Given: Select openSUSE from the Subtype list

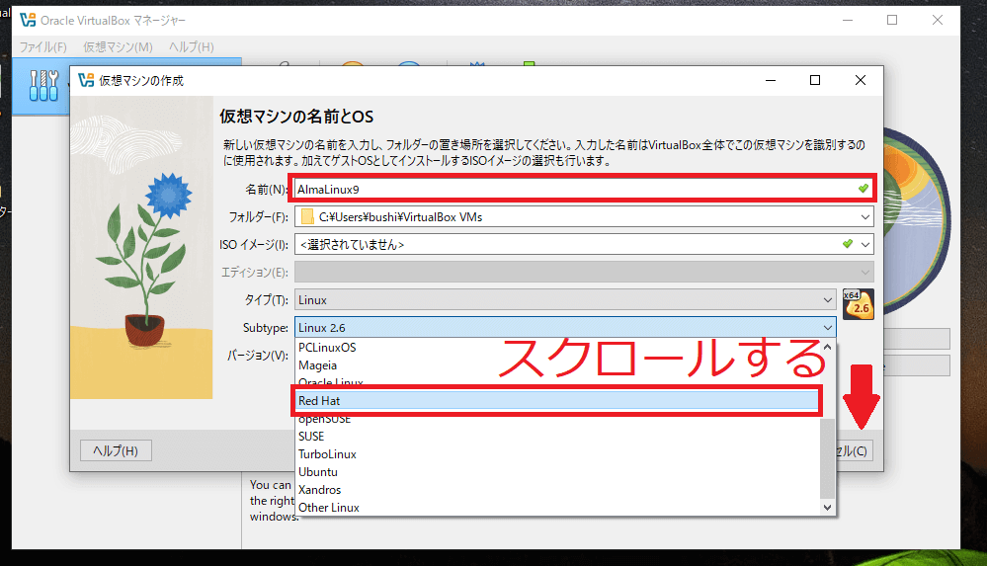Looking at the screenshot, I should point(557,420).
